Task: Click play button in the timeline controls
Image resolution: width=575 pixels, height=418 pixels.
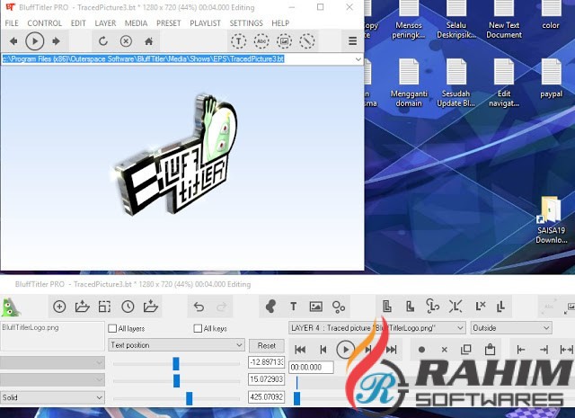Action: pos(345,349)
